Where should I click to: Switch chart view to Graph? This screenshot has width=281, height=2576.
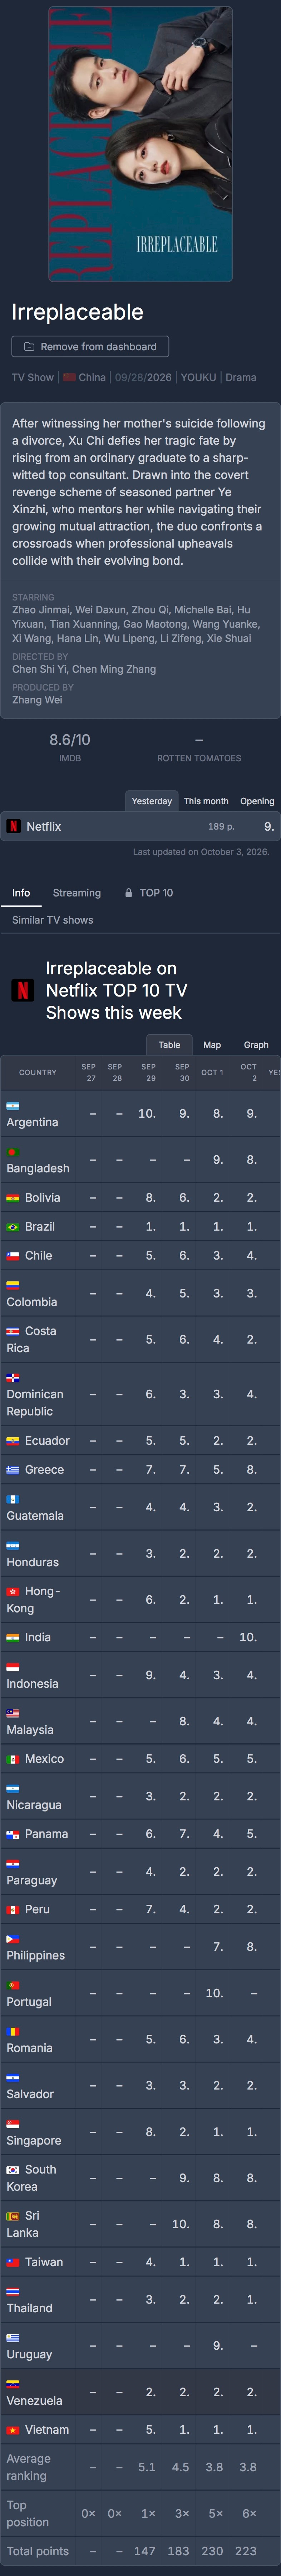coord(256,1045)
